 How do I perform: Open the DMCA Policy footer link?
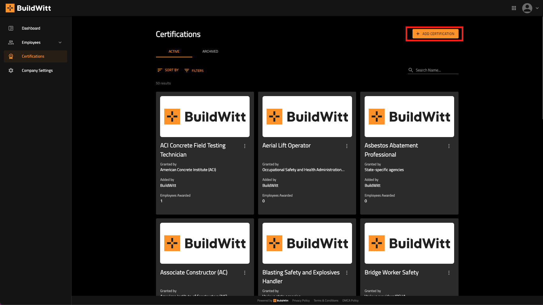click(350, 301)
